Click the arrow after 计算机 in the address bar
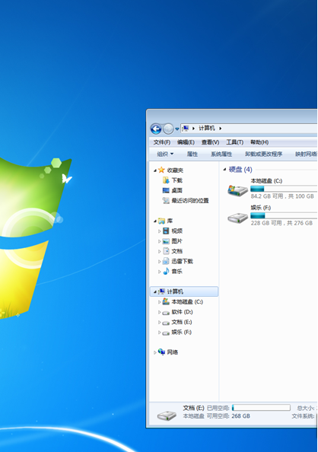Screen dimensions: 318x452 [221, 129]
